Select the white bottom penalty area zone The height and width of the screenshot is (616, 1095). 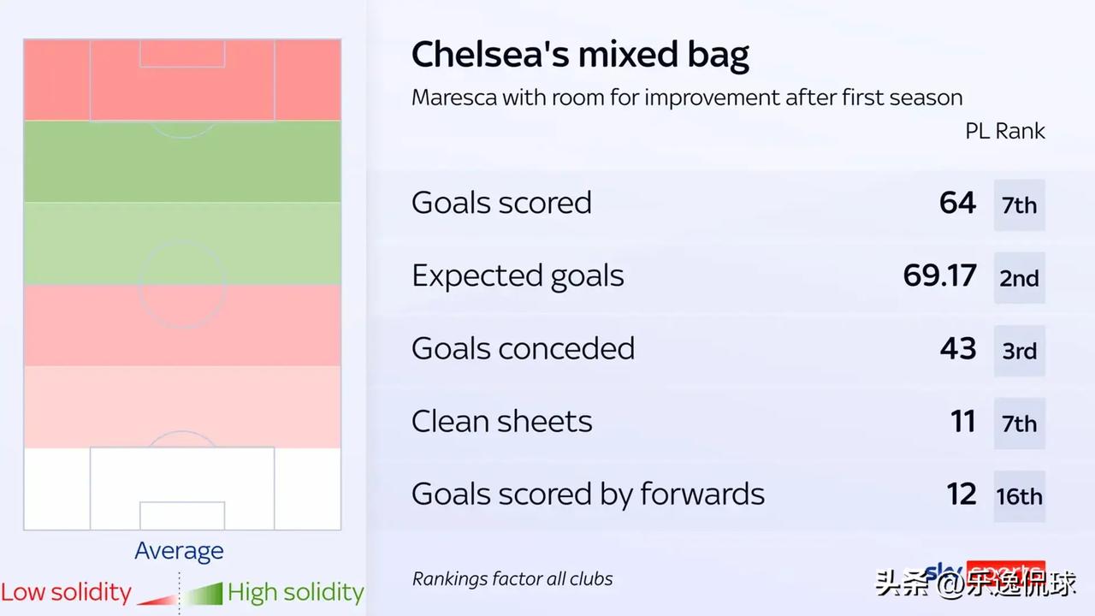tap(182, 489)
